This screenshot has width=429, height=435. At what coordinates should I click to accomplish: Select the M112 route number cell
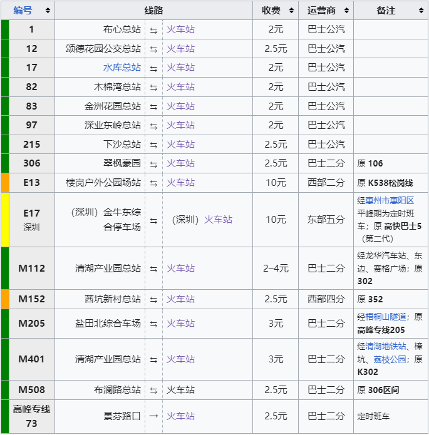[x=32, y=269]
